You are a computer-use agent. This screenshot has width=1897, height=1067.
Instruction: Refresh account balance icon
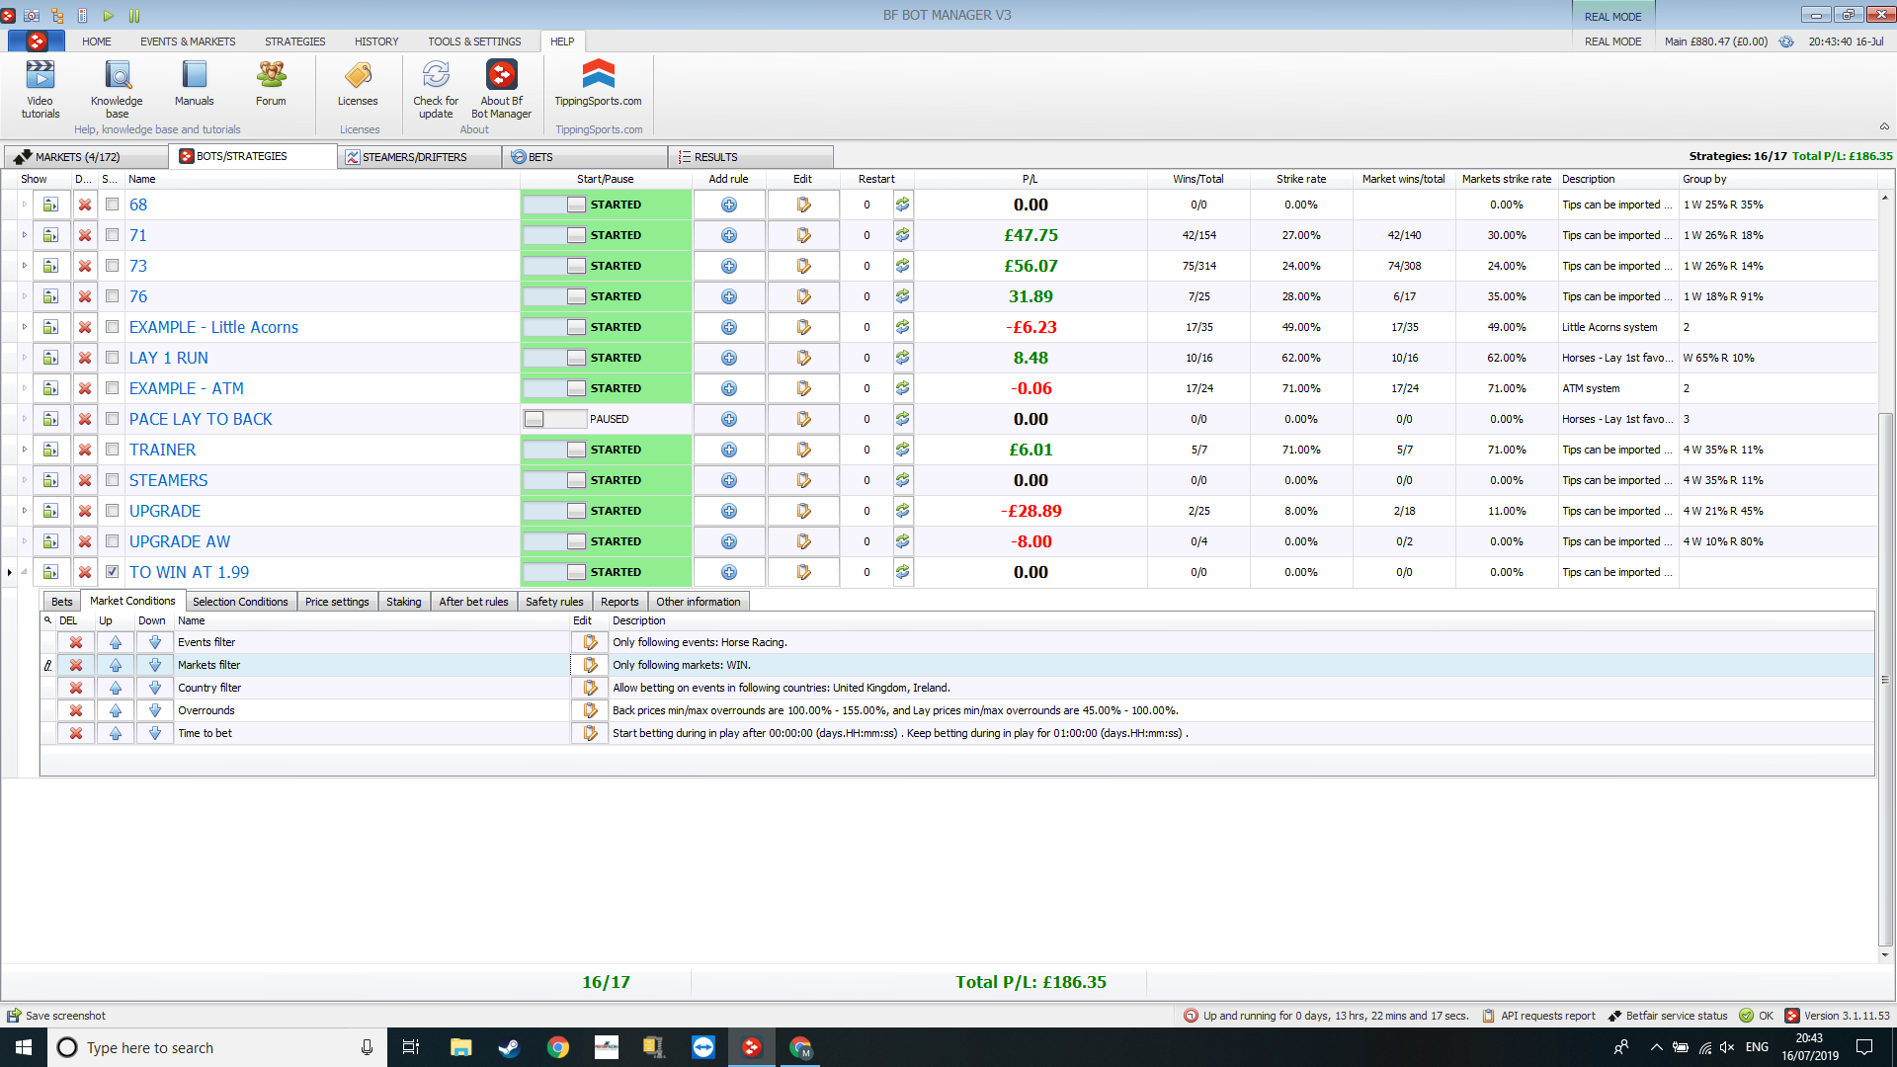coord(1786,41)
